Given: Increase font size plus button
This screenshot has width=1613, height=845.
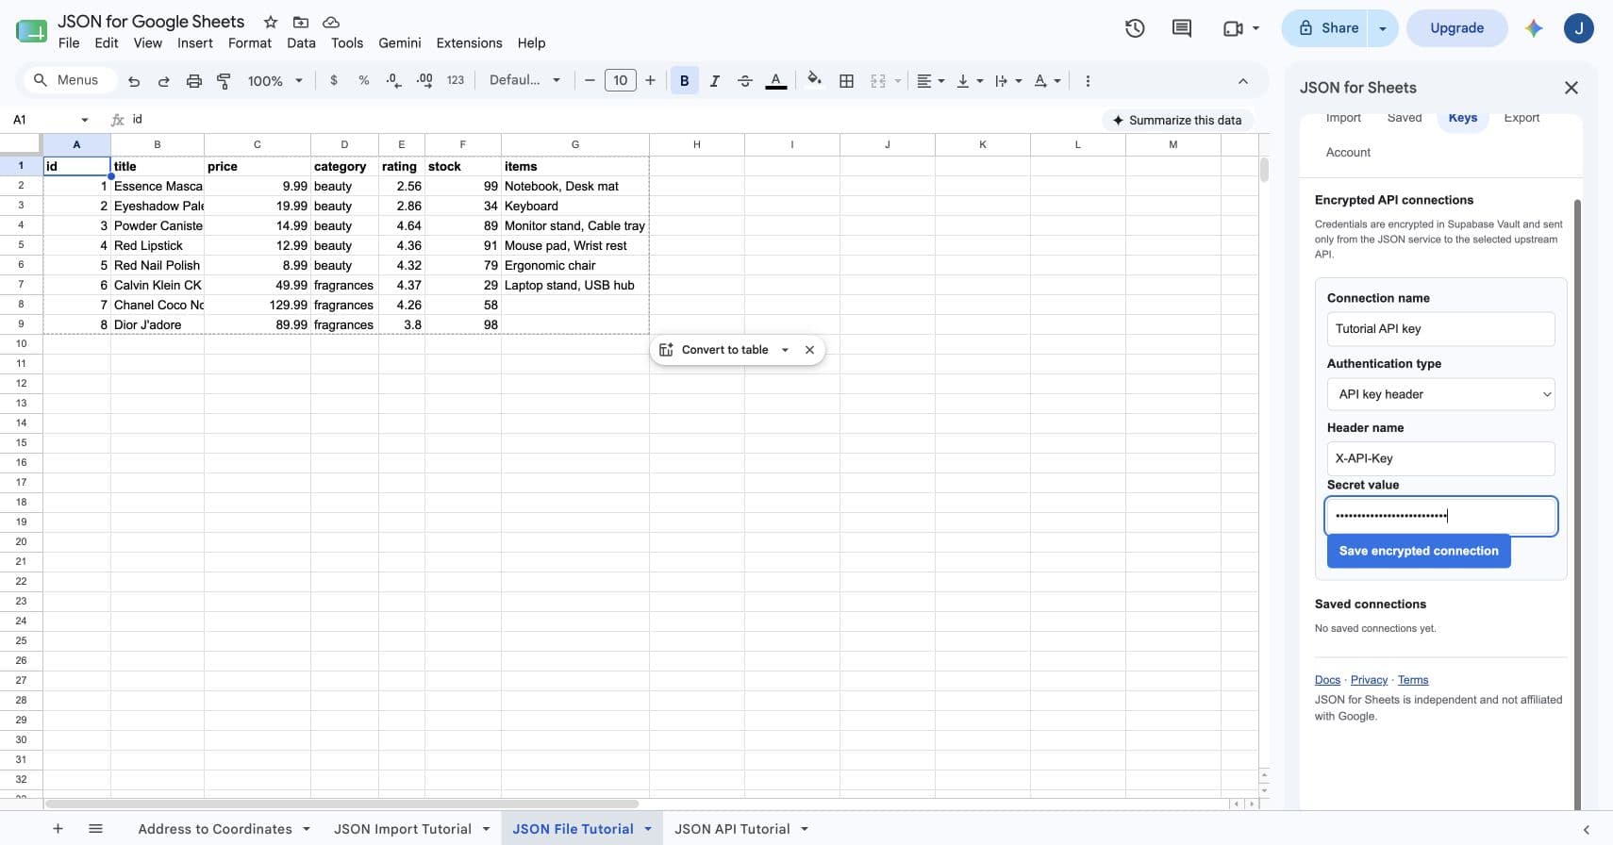Looking at the screenshot, I should coord(650,80).
